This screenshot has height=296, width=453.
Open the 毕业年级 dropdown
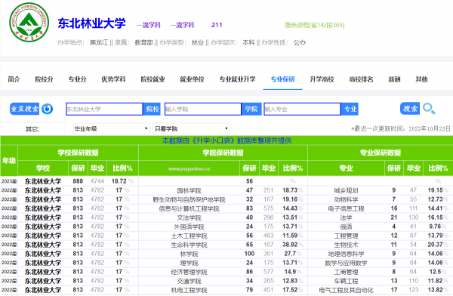point(111,128)
